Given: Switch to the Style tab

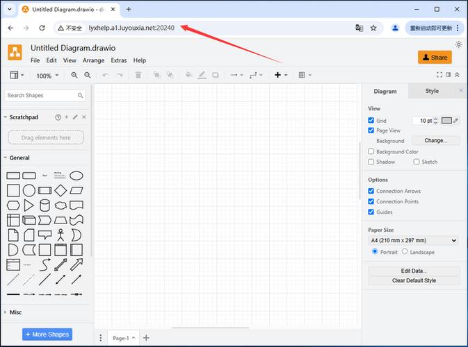Looking at the screenshot, I should (432, 91).
